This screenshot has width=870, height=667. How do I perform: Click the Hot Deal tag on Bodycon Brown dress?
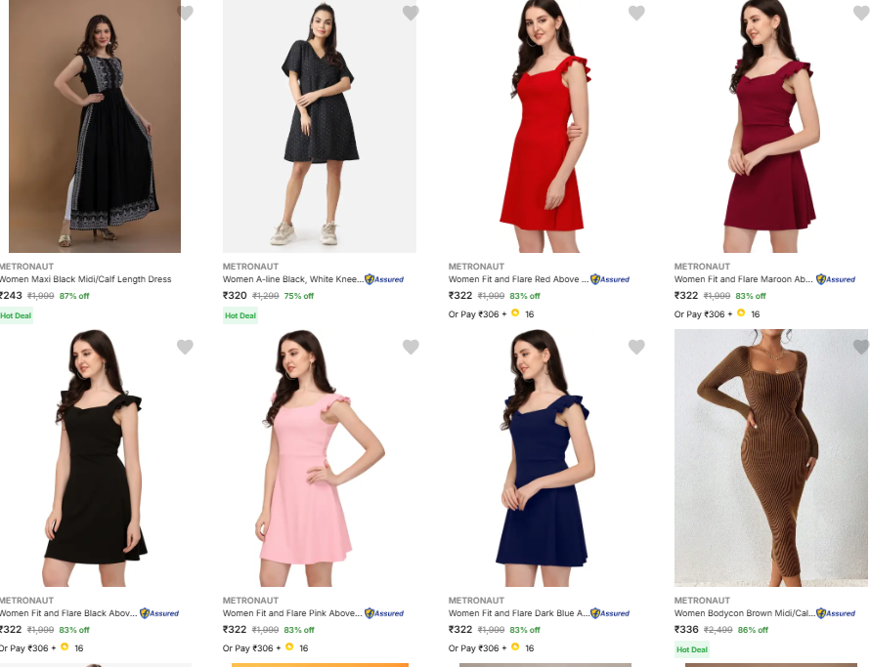(692, 649)
